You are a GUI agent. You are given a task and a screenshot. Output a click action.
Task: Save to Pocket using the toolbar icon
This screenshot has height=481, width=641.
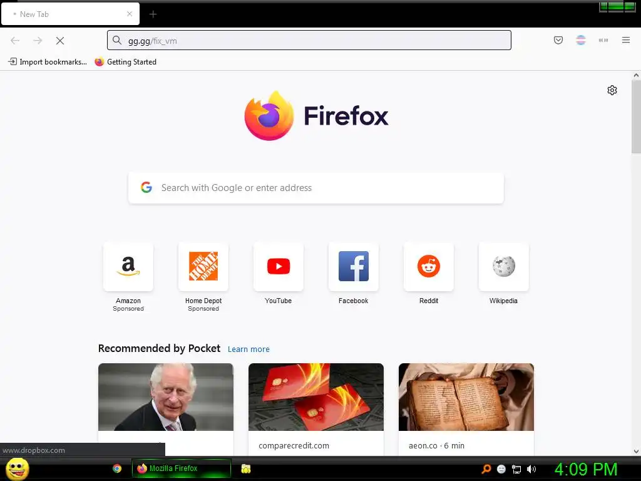(558, 40)
